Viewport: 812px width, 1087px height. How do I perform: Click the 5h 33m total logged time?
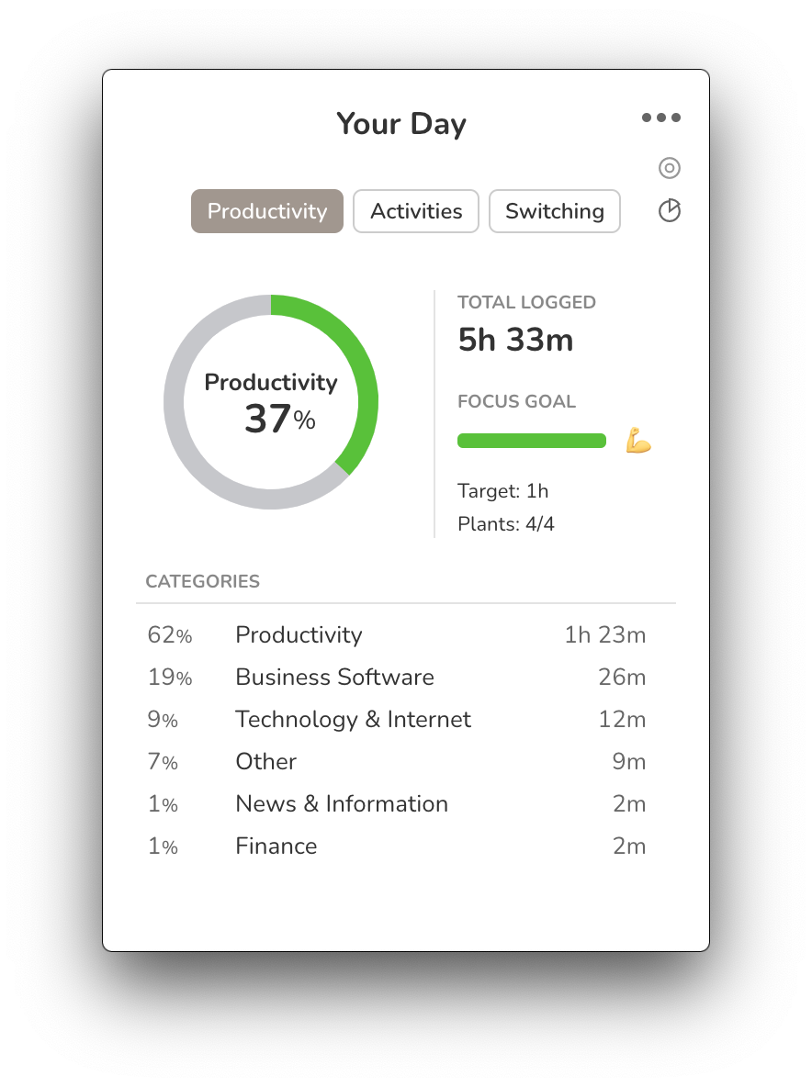(x=515, y=340)
